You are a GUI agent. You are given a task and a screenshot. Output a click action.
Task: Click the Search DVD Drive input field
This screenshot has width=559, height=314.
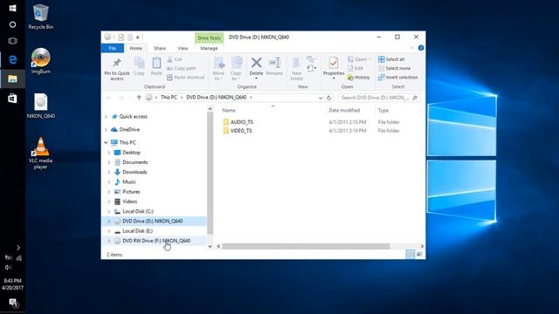pyautogui.click(x=378, y=98)
